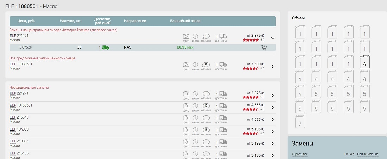Collapse ELF 221271 express-order offer
Image resolution: width=387 pixels, height=159 pixels.
(273, 38)
